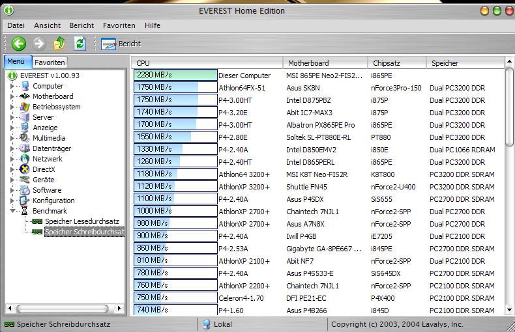Screen dimensions: 515x332
Task: Select the Anzeige monitor icon
Action: 25,128
